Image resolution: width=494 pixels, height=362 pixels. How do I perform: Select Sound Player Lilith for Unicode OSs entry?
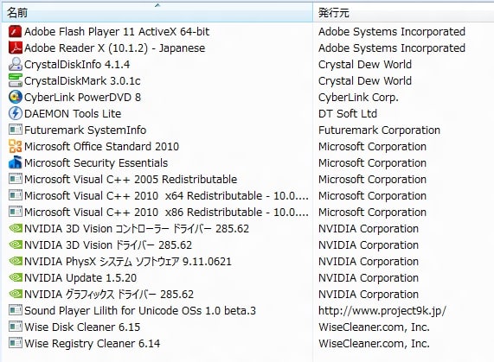click(x=140, y=310)
